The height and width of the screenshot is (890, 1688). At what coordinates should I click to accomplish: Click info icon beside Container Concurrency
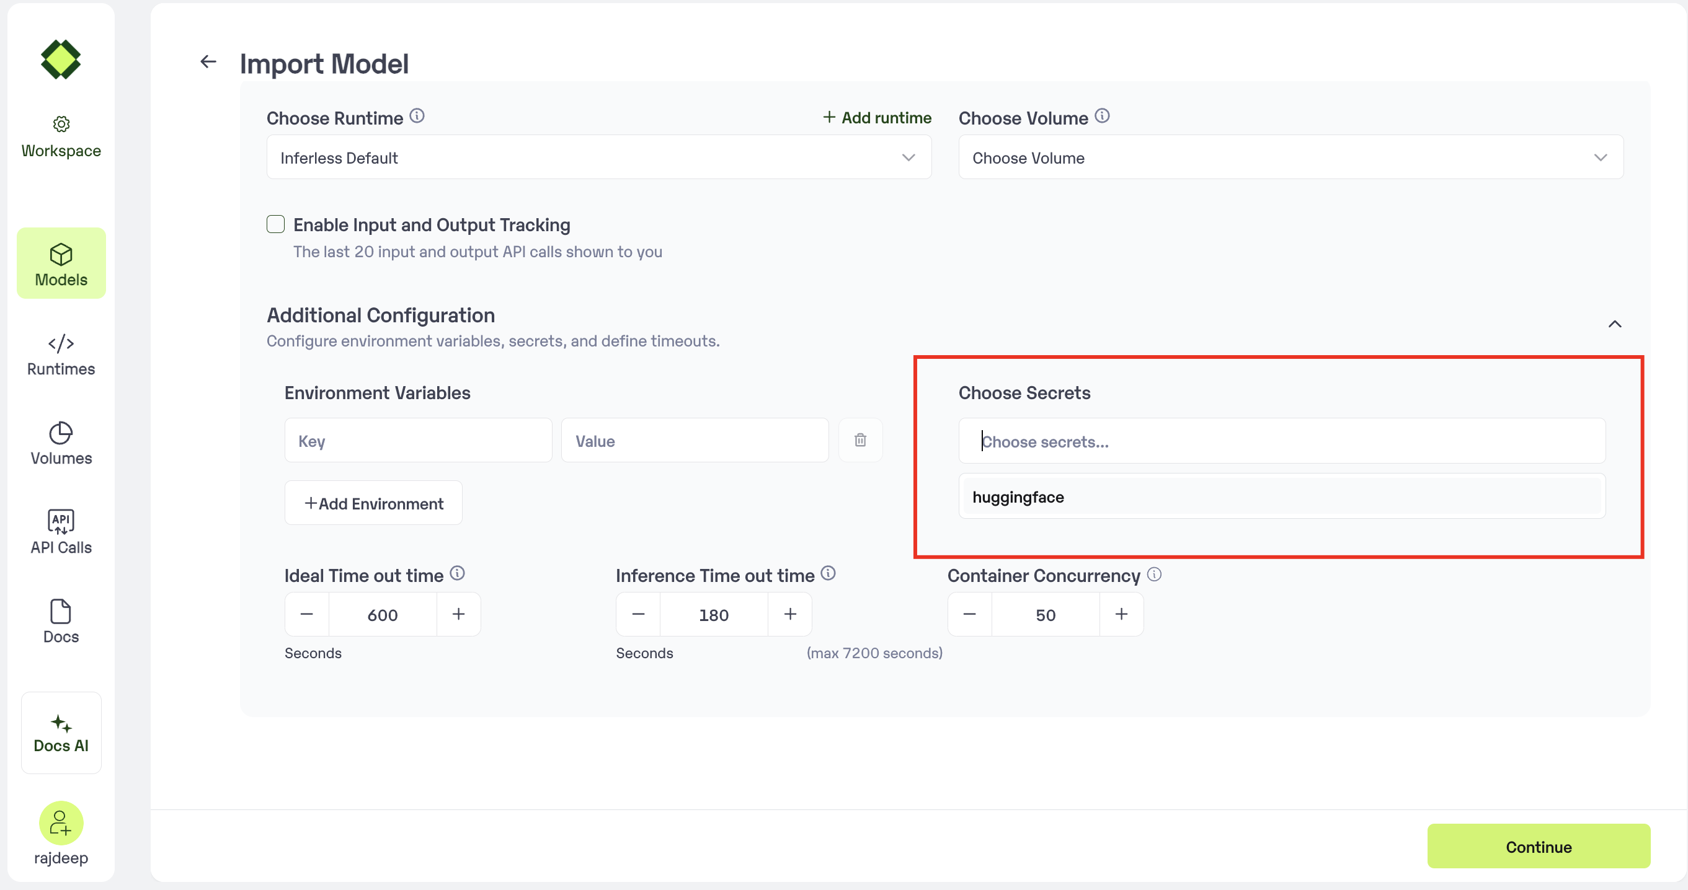[x=1154, y=575]
